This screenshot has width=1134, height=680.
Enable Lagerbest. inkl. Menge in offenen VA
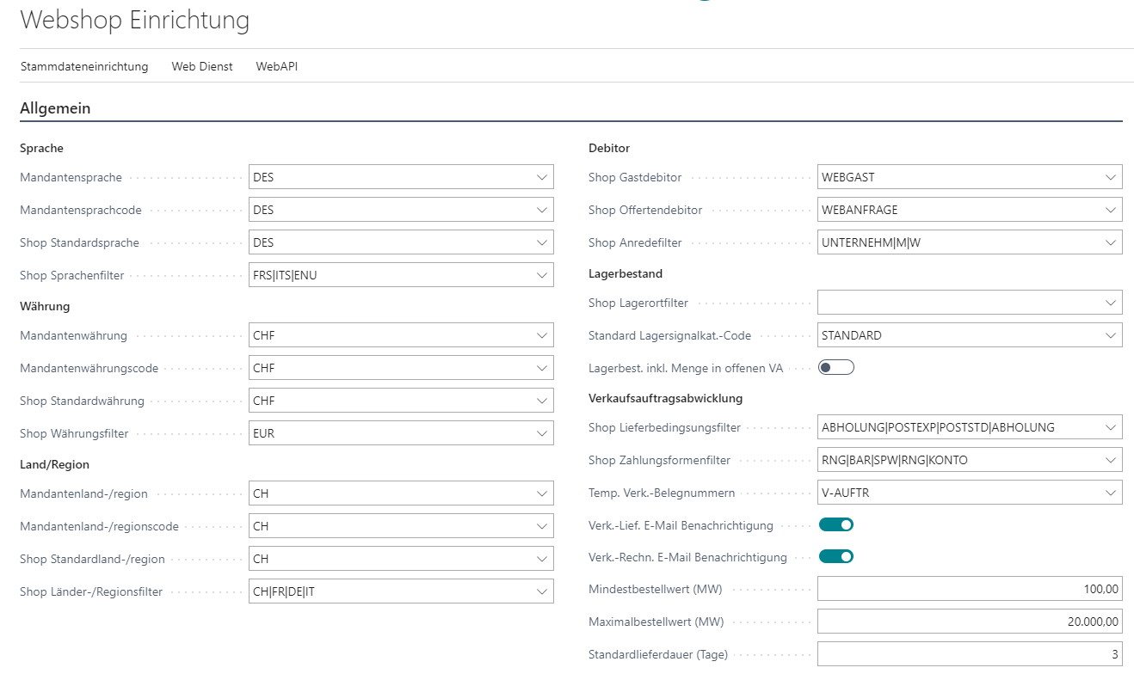point(835,368)
